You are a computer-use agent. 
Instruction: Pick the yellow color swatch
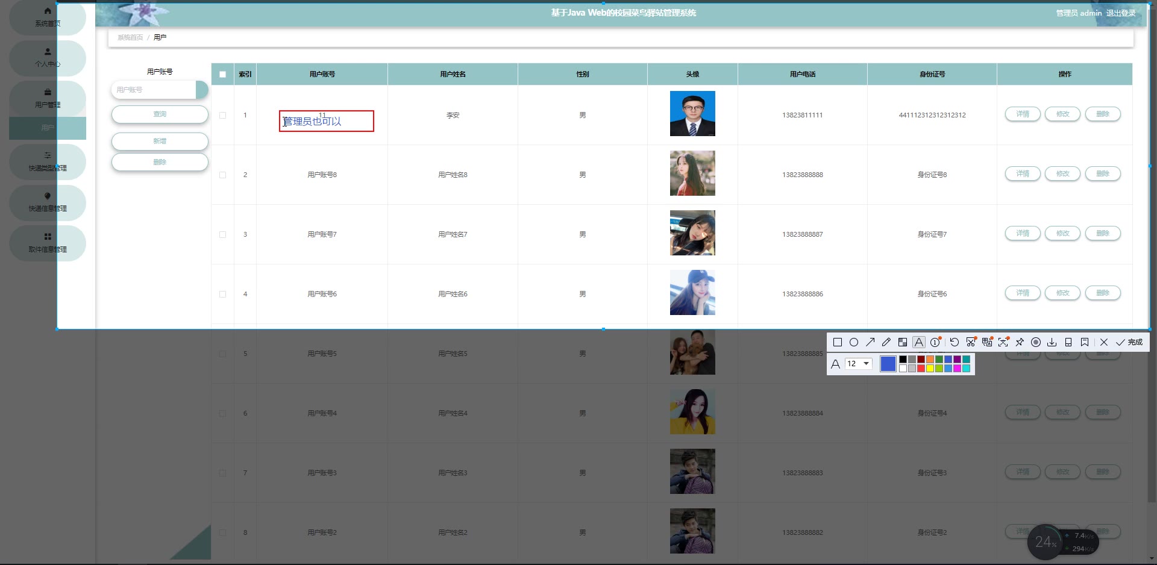tap(930, 369)
